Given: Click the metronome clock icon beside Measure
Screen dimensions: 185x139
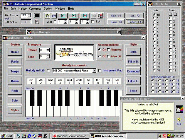Looking at the screenshot, I should [x=37, y=22].
